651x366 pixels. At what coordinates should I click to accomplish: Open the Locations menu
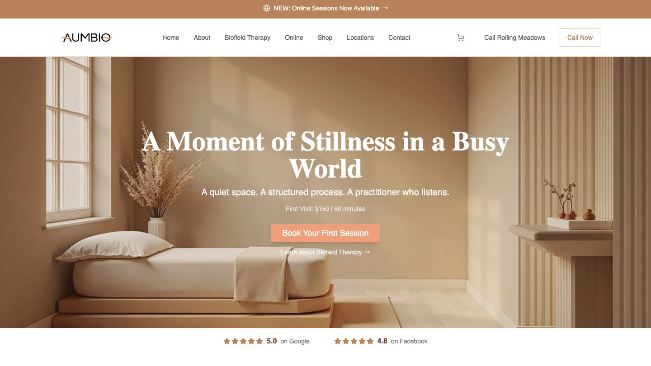click(x=360, y=38)
